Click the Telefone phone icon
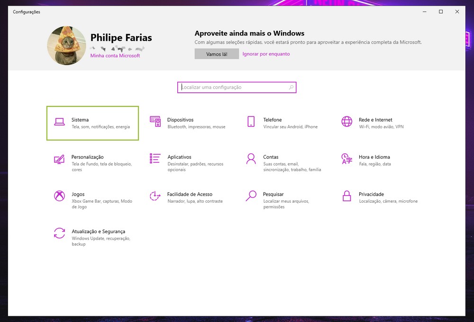474x322 pixels. [x=251, y=121]
